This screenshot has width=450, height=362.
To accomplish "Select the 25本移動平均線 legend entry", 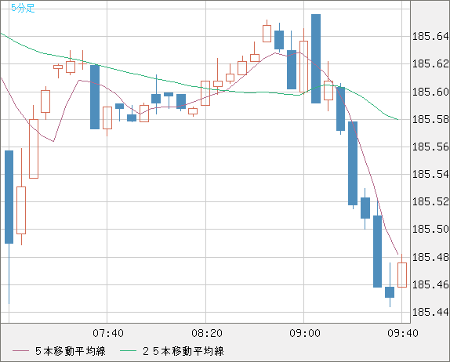I will [x=172, y=351].
